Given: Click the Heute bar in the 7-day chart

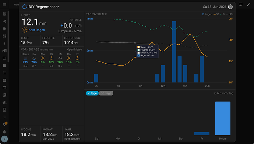Looking at the screenshot, I should (x=223, y=118).
